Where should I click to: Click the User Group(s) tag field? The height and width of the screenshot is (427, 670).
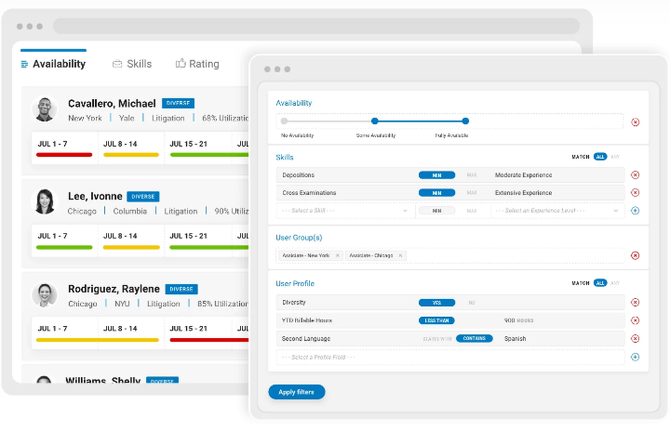click(450, 256)
